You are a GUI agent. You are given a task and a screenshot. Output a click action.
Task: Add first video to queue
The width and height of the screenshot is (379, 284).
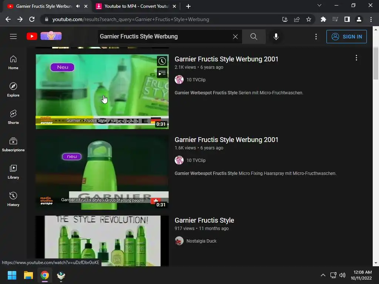click(162, 72)
